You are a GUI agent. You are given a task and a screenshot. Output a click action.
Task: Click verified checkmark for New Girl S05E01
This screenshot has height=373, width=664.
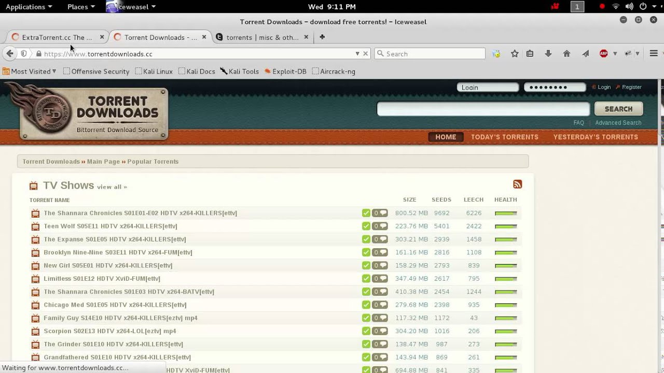pos(366,266)
